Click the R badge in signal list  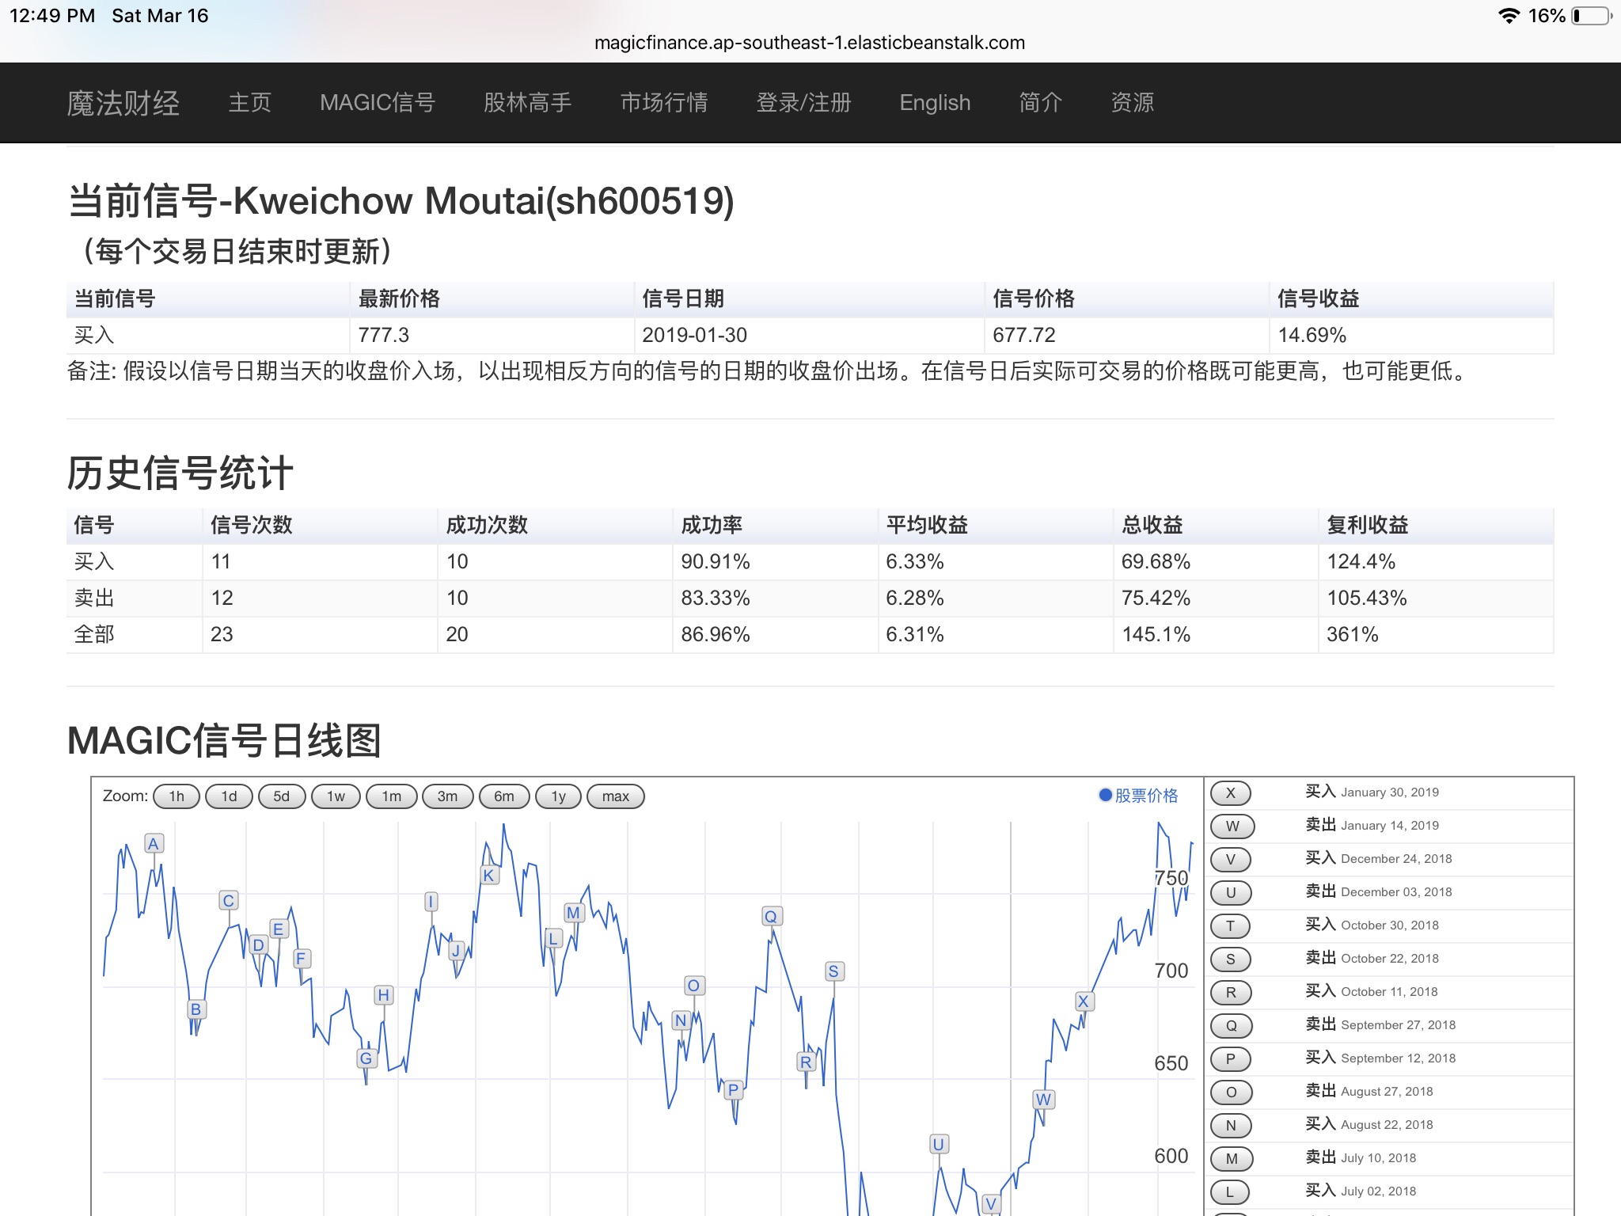click(x=1231, y=992)
